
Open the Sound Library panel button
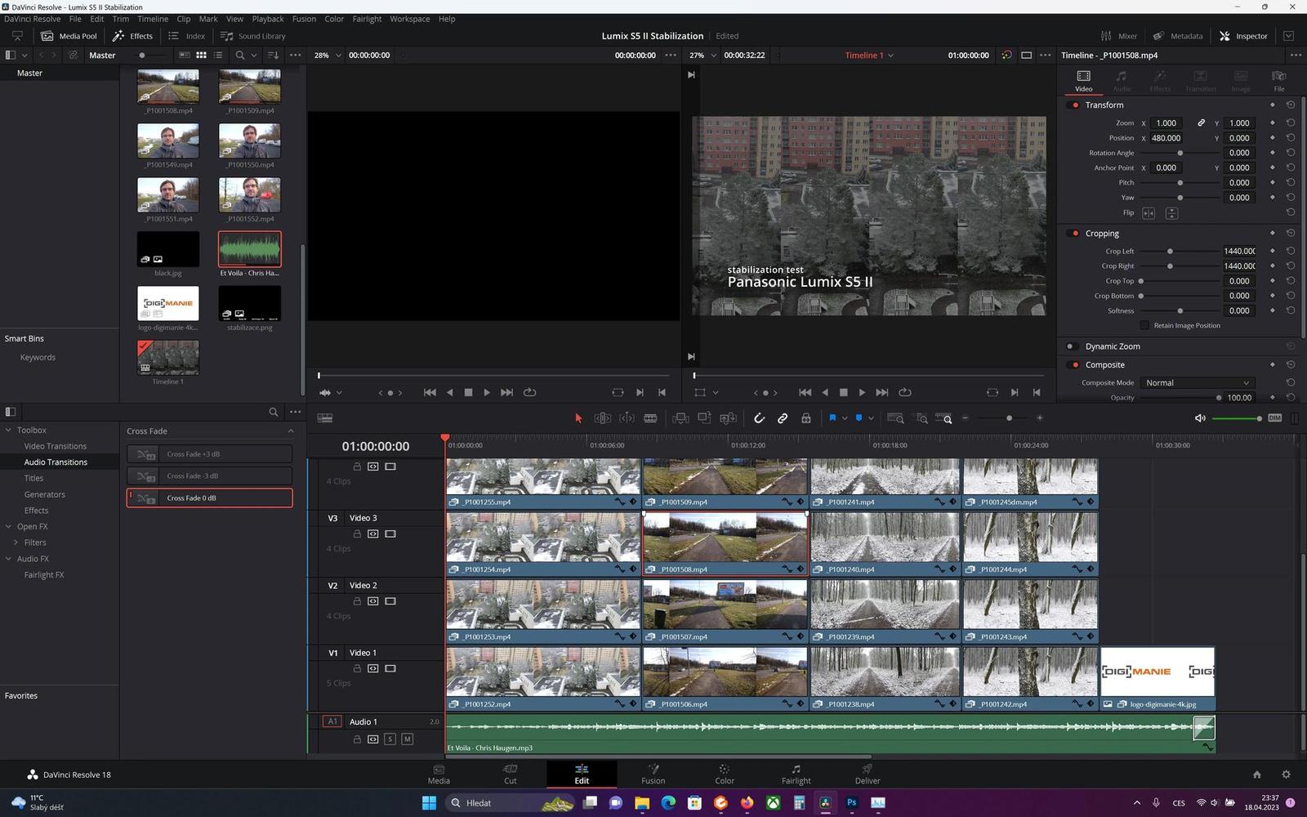[x=253, y=36]
